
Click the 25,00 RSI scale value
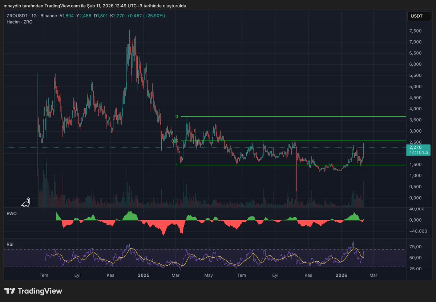[x=415, y=269]
